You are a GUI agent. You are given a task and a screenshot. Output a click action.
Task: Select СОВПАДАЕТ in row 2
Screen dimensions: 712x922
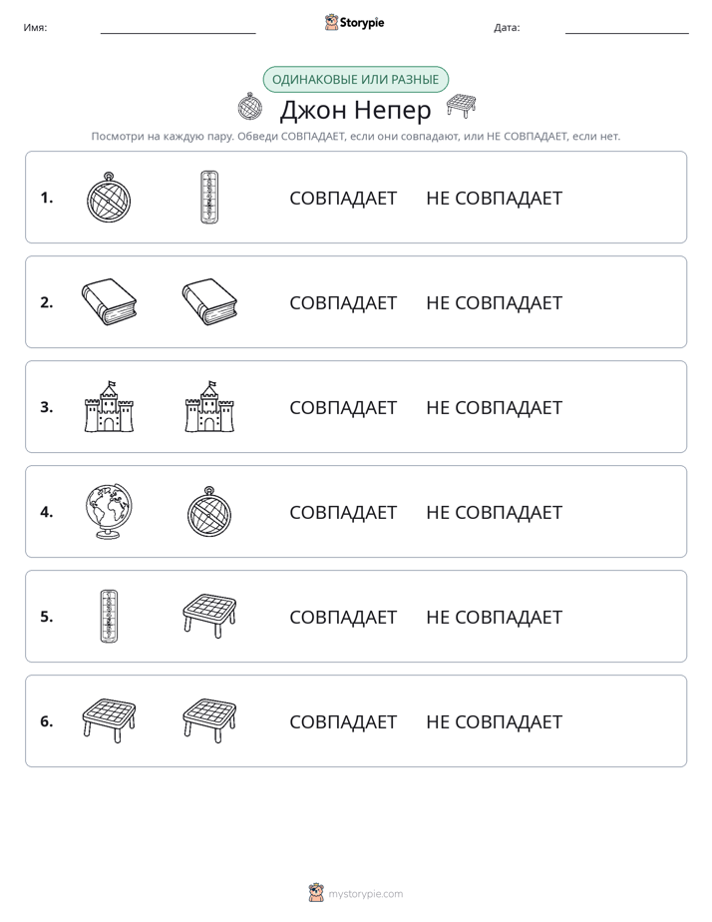(x=343, y=302)
